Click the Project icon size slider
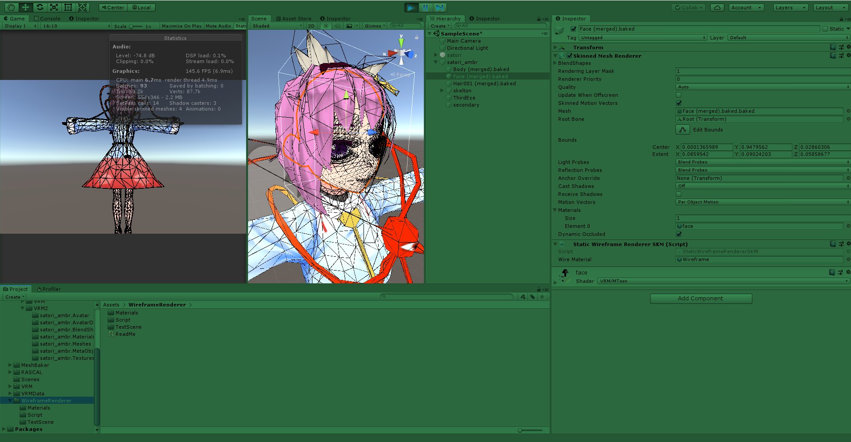Image resolution: width=851 pixels, height=442 pixels. click(x=530, y=430)
